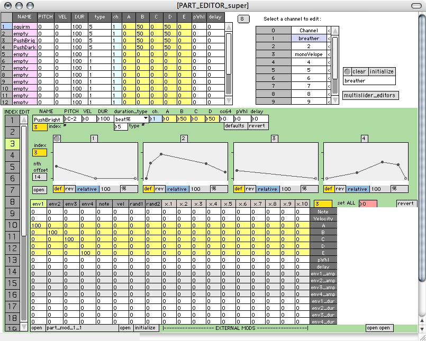The width and height of the screenshot is (426, 341).
Task: Click the defaults button
Action: point(235,126)
